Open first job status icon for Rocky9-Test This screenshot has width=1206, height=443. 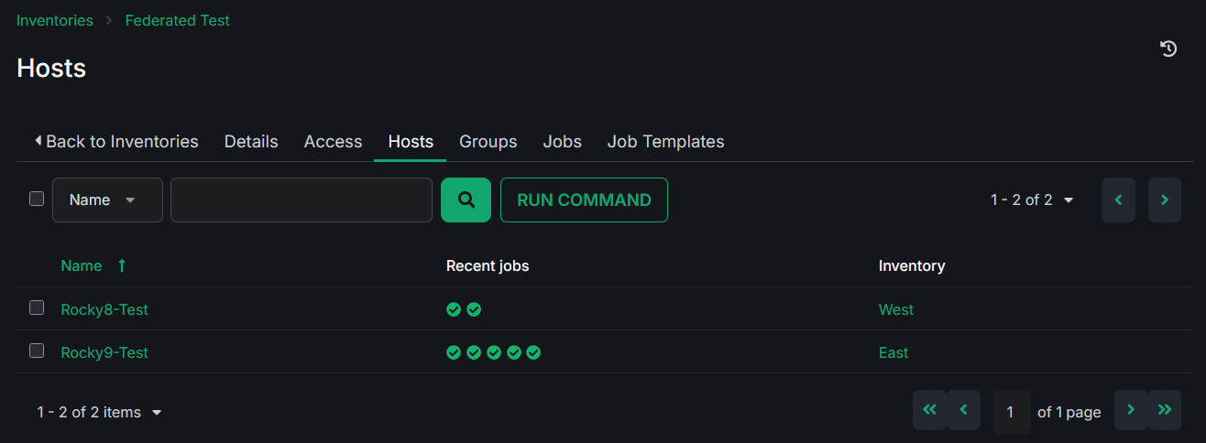coord(454,352)
